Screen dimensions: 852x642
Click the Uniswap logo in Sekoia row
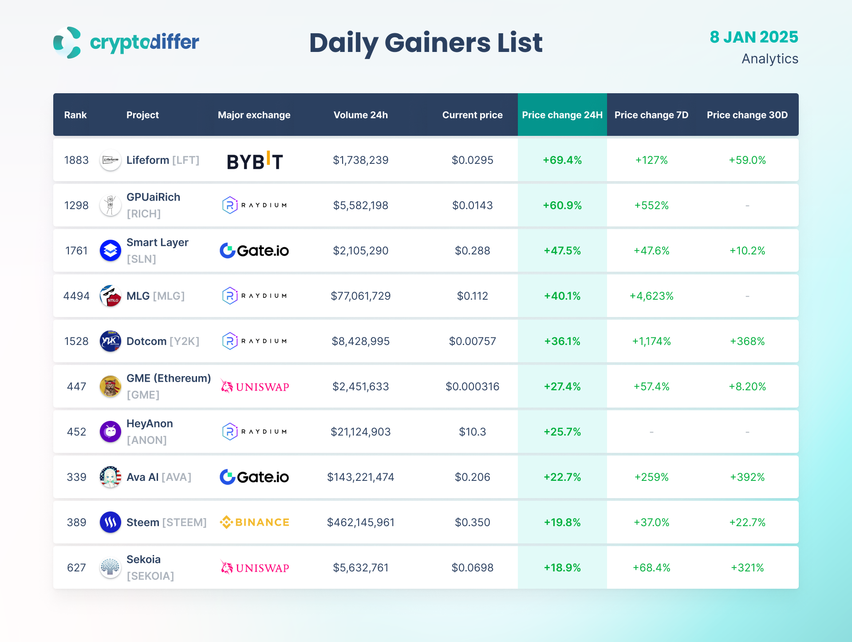[x=254, y=567]
